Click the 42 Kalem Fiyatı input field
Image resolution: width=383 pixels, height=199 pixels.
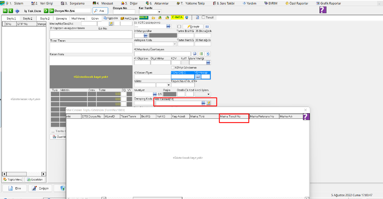point(153,77)
